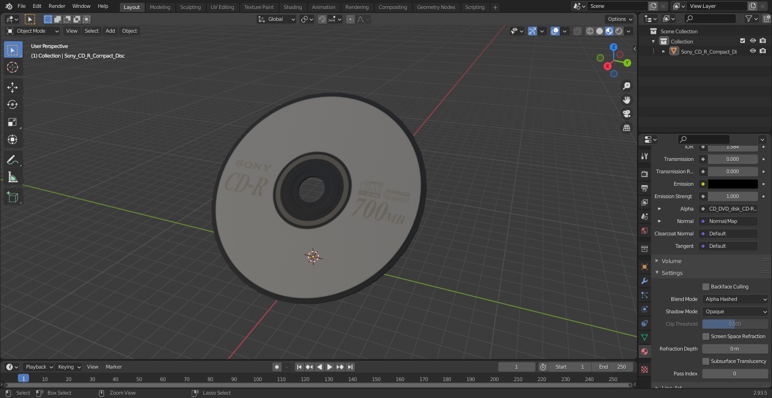772x398 pixels.
Task: Open the Blend Mode Alpha Hashed dropdown
Action: 735,299
